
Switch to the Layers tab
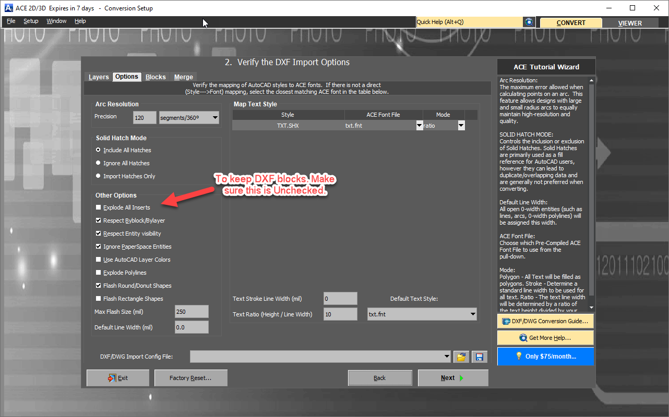pos(99,77)
